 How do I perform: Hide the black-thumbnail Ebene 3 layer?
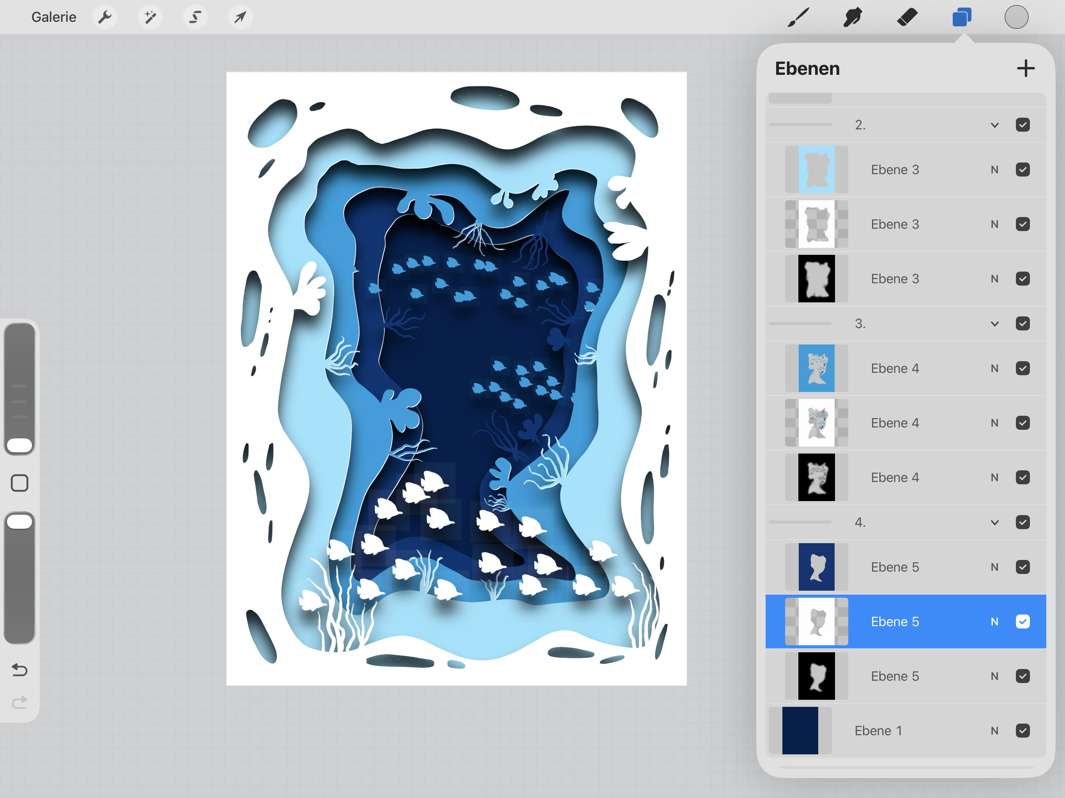pos(1023,279)
